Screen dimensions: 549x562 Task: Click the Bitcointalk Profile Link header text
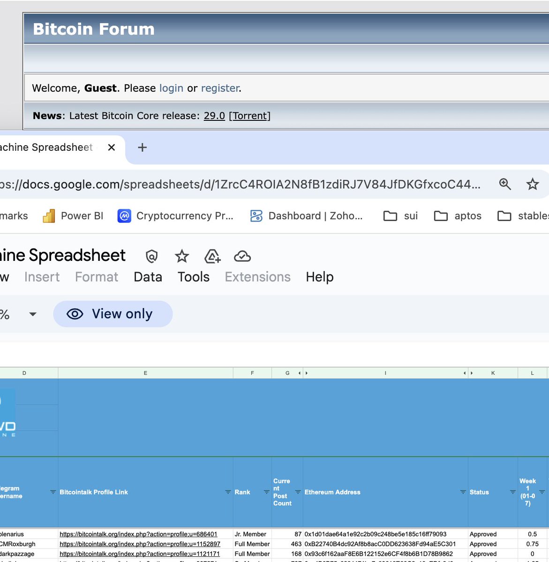[94, 492]
